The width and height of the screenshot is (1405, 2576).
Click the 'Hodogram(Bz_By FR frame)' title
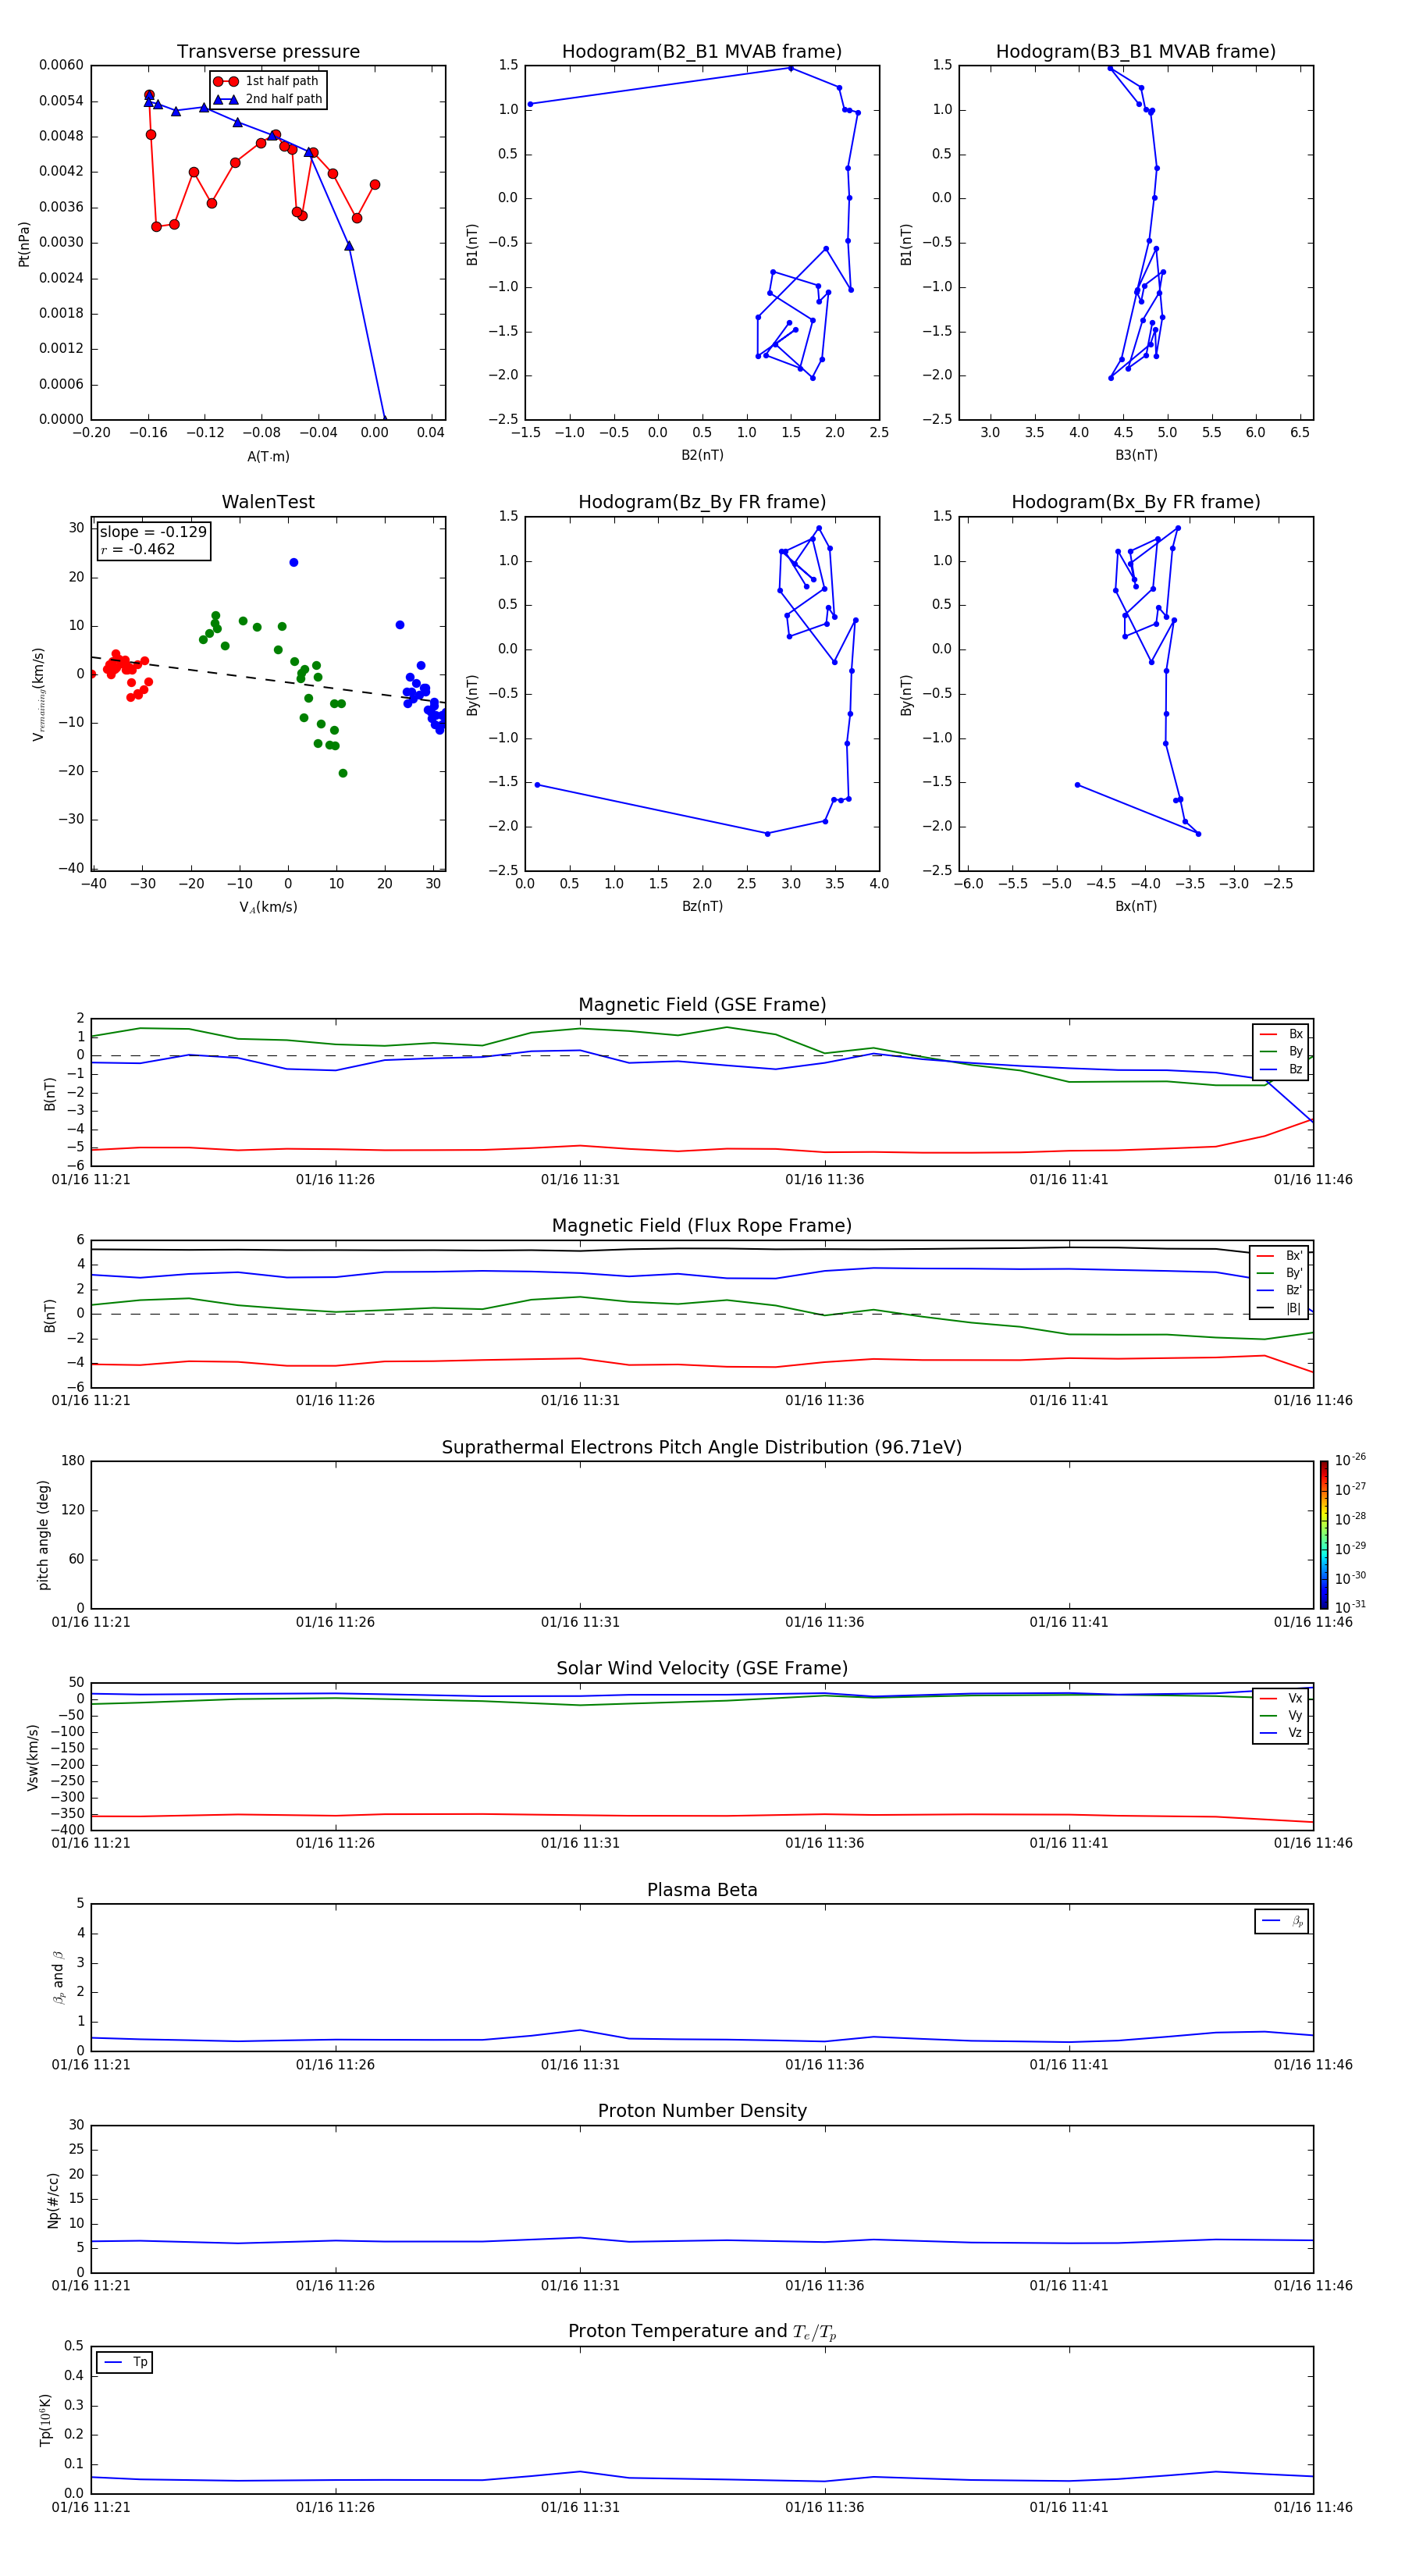[702, 502]
